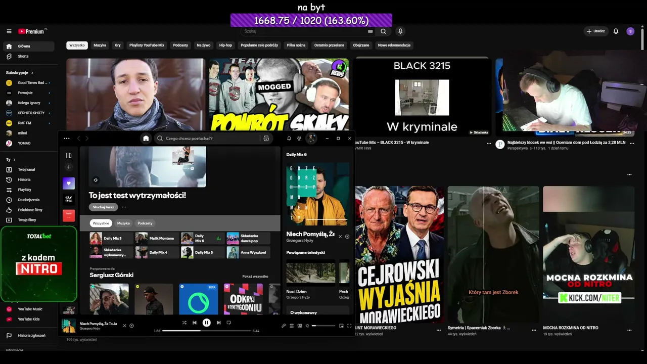
Task: Seek within the Spotify song progress bar
Action: [207, 331]
